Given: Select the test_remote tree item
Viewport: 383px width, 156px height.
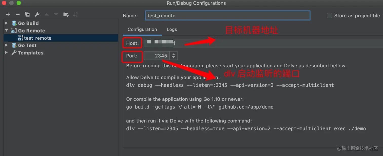Looking at the screenshot, I should pyautogui.click(x=61, y=38).
